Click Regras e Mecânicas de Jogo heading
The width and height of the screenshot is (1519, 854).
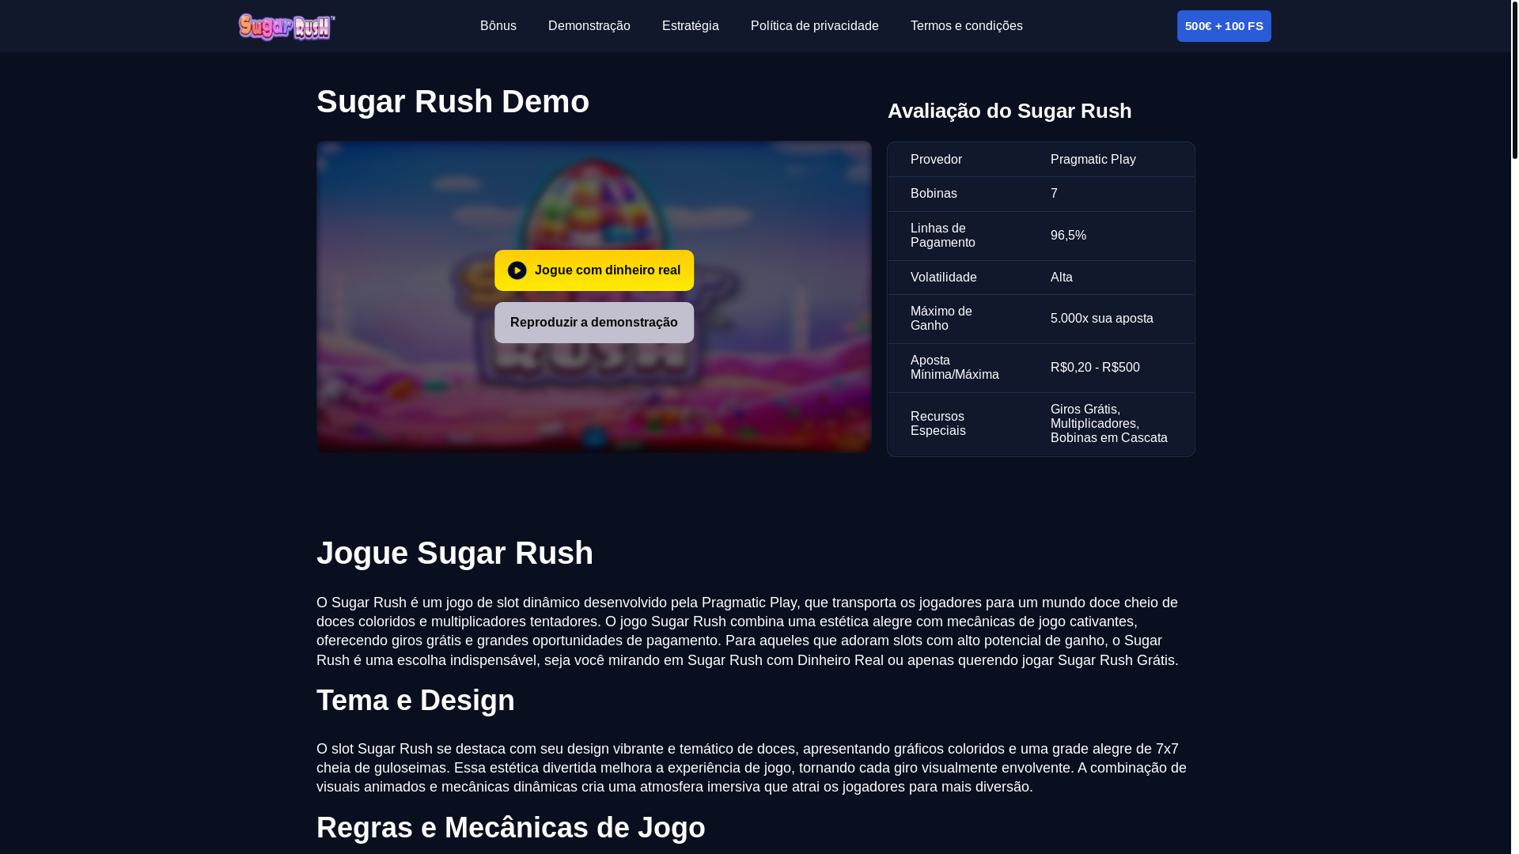pyautogui.click(x=511, y=828)
